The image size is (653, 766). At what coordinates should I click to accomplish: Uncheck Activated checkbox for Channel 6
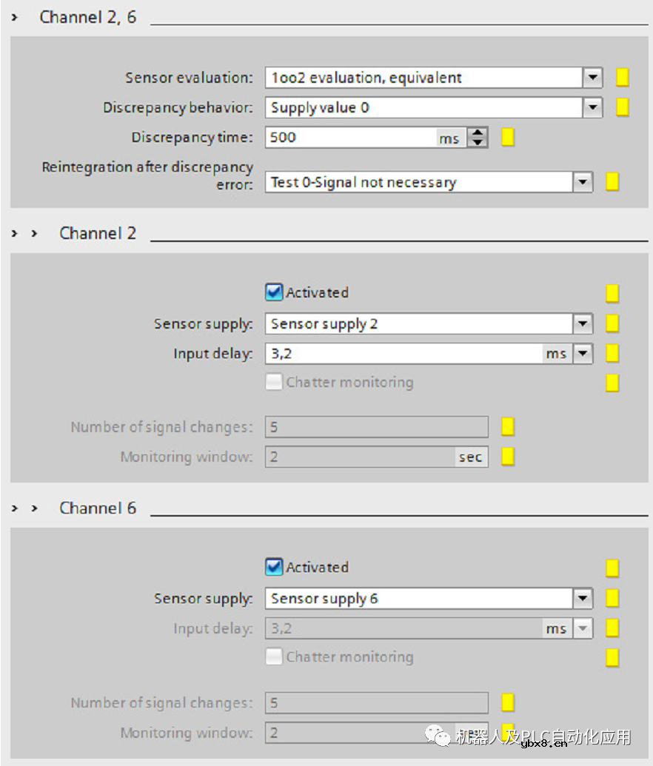click(x=274, y=567)
